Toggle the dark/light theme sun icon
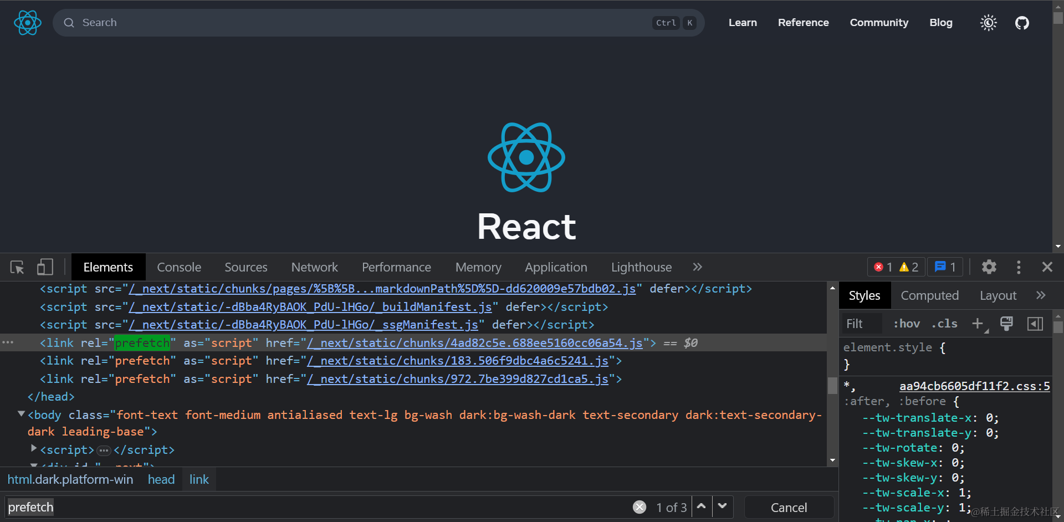1064x522 pixels. coord(988,23)
